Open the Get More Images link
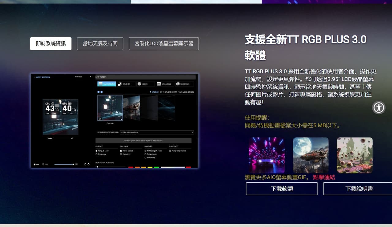Image resolution: width=392 pixels, height=227 pixels. [187, 92]
